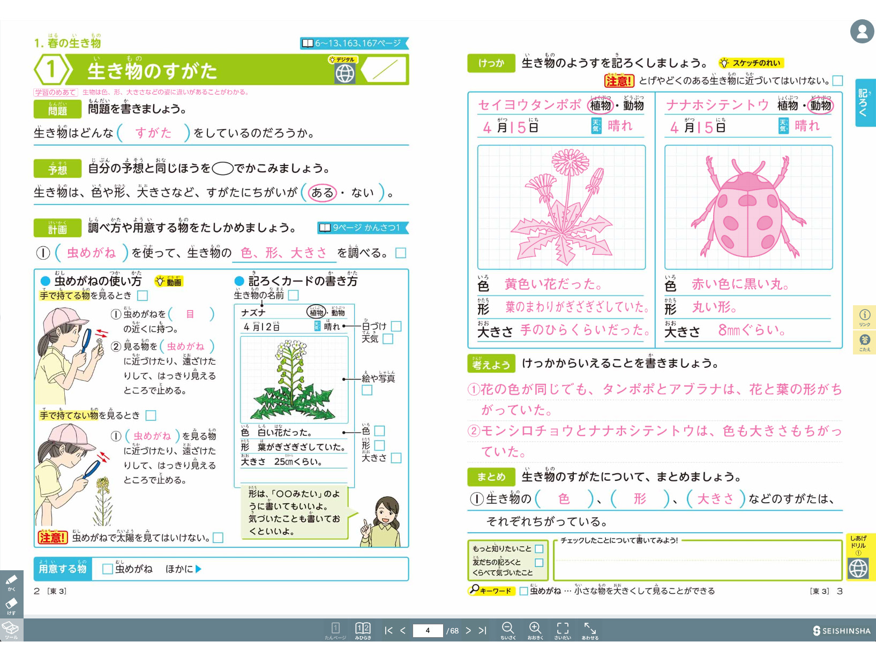Open the 6〜13,163,167ページ textbook reference

tap(354, 43)
